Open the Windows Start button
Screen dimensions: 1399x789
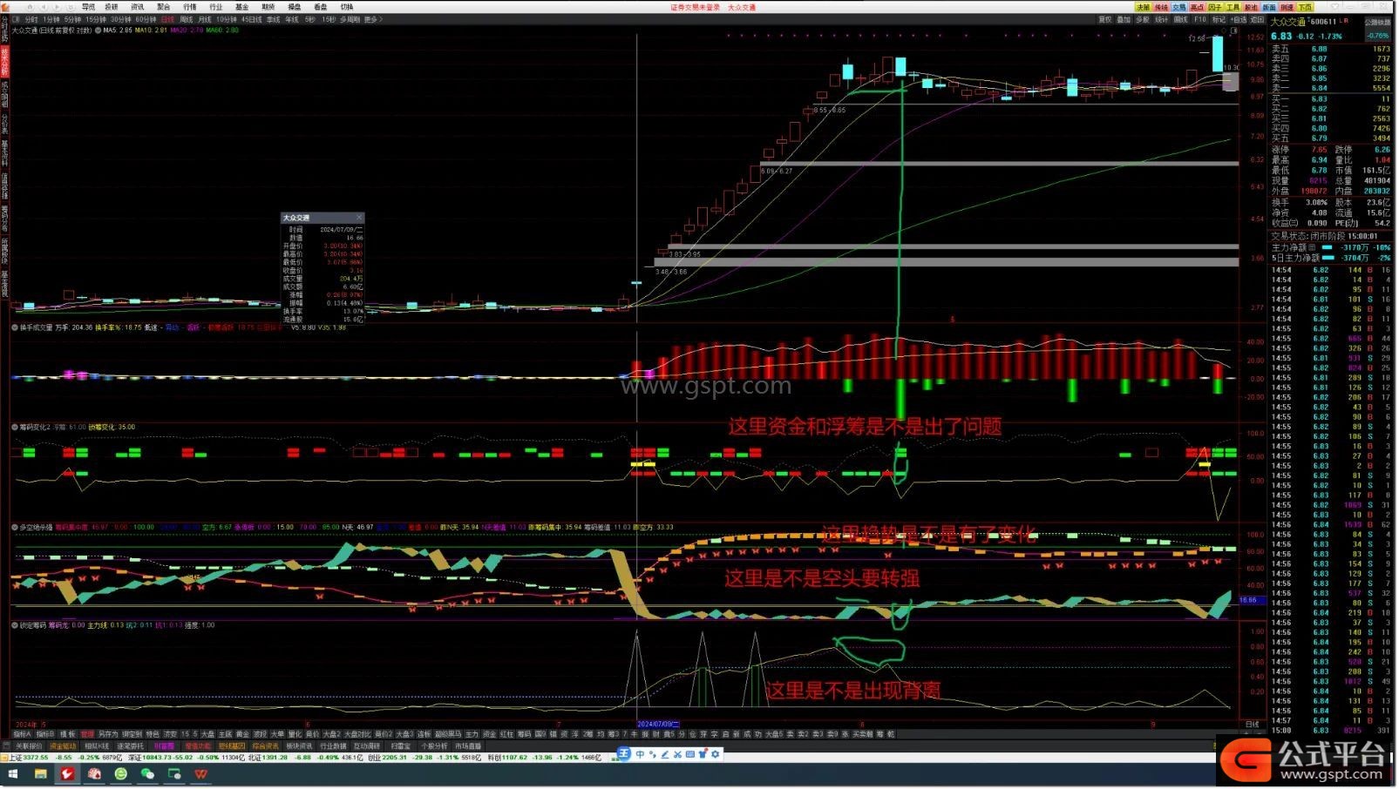(x=13, y=773)
